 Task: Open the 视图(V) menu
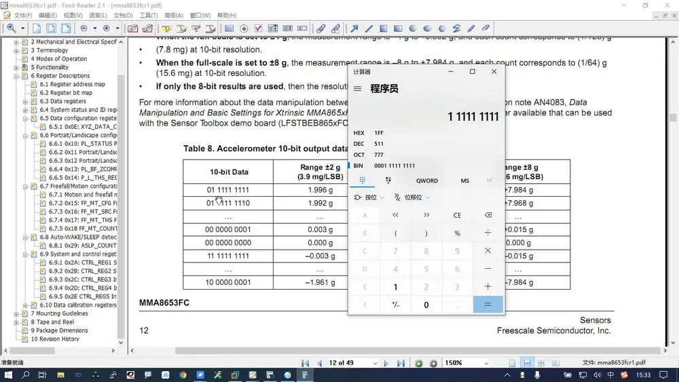click(73, 15)
